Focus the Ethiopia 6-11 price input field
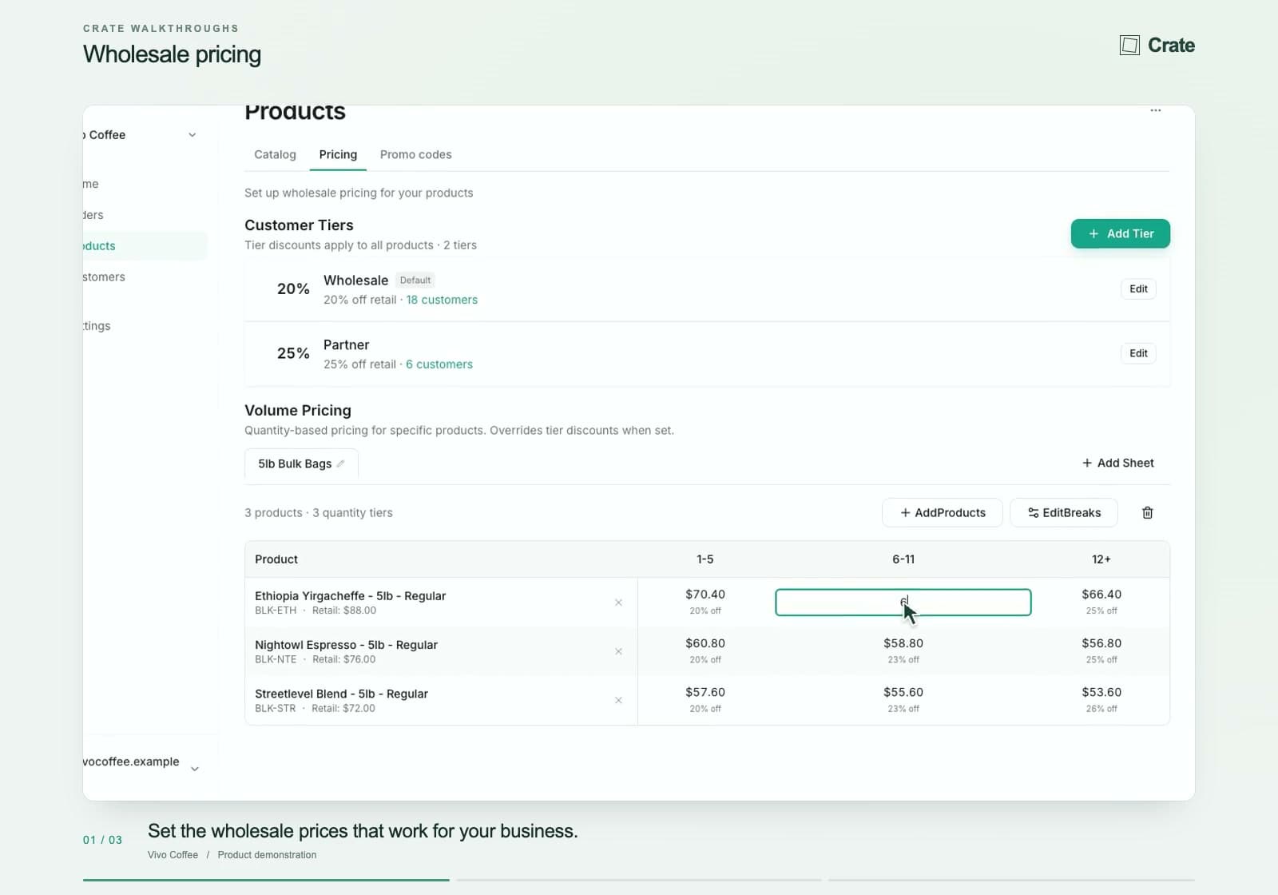Viewport: 1278px width, 895px height. [903, 603]
